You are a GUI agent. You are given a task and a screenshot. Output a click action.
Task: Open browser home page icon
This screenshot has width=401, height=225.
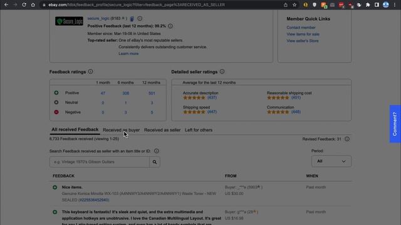click(x=33, y=4)
